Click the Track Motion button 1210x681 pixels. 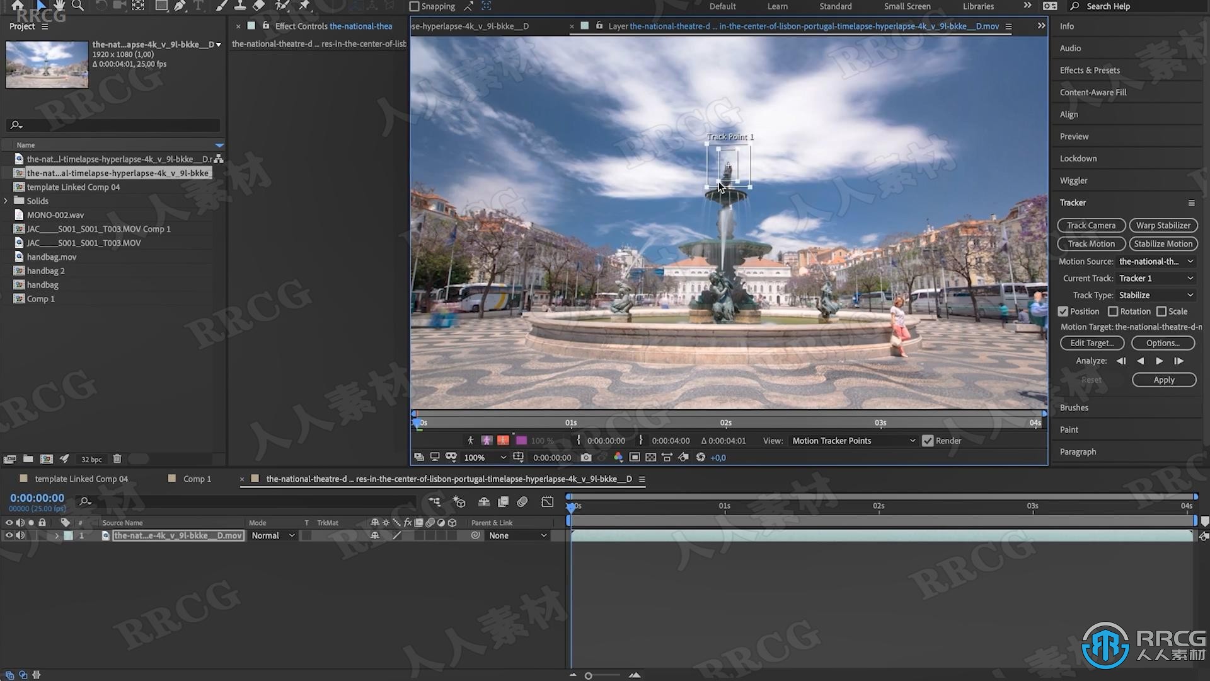point(1091,243)
